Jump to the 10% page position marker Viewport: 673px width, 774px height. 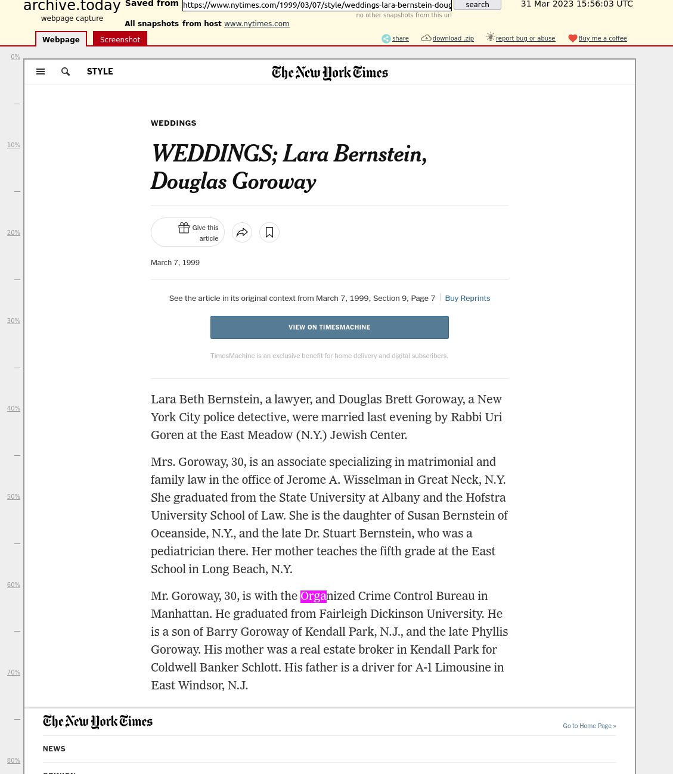(14, 145)
